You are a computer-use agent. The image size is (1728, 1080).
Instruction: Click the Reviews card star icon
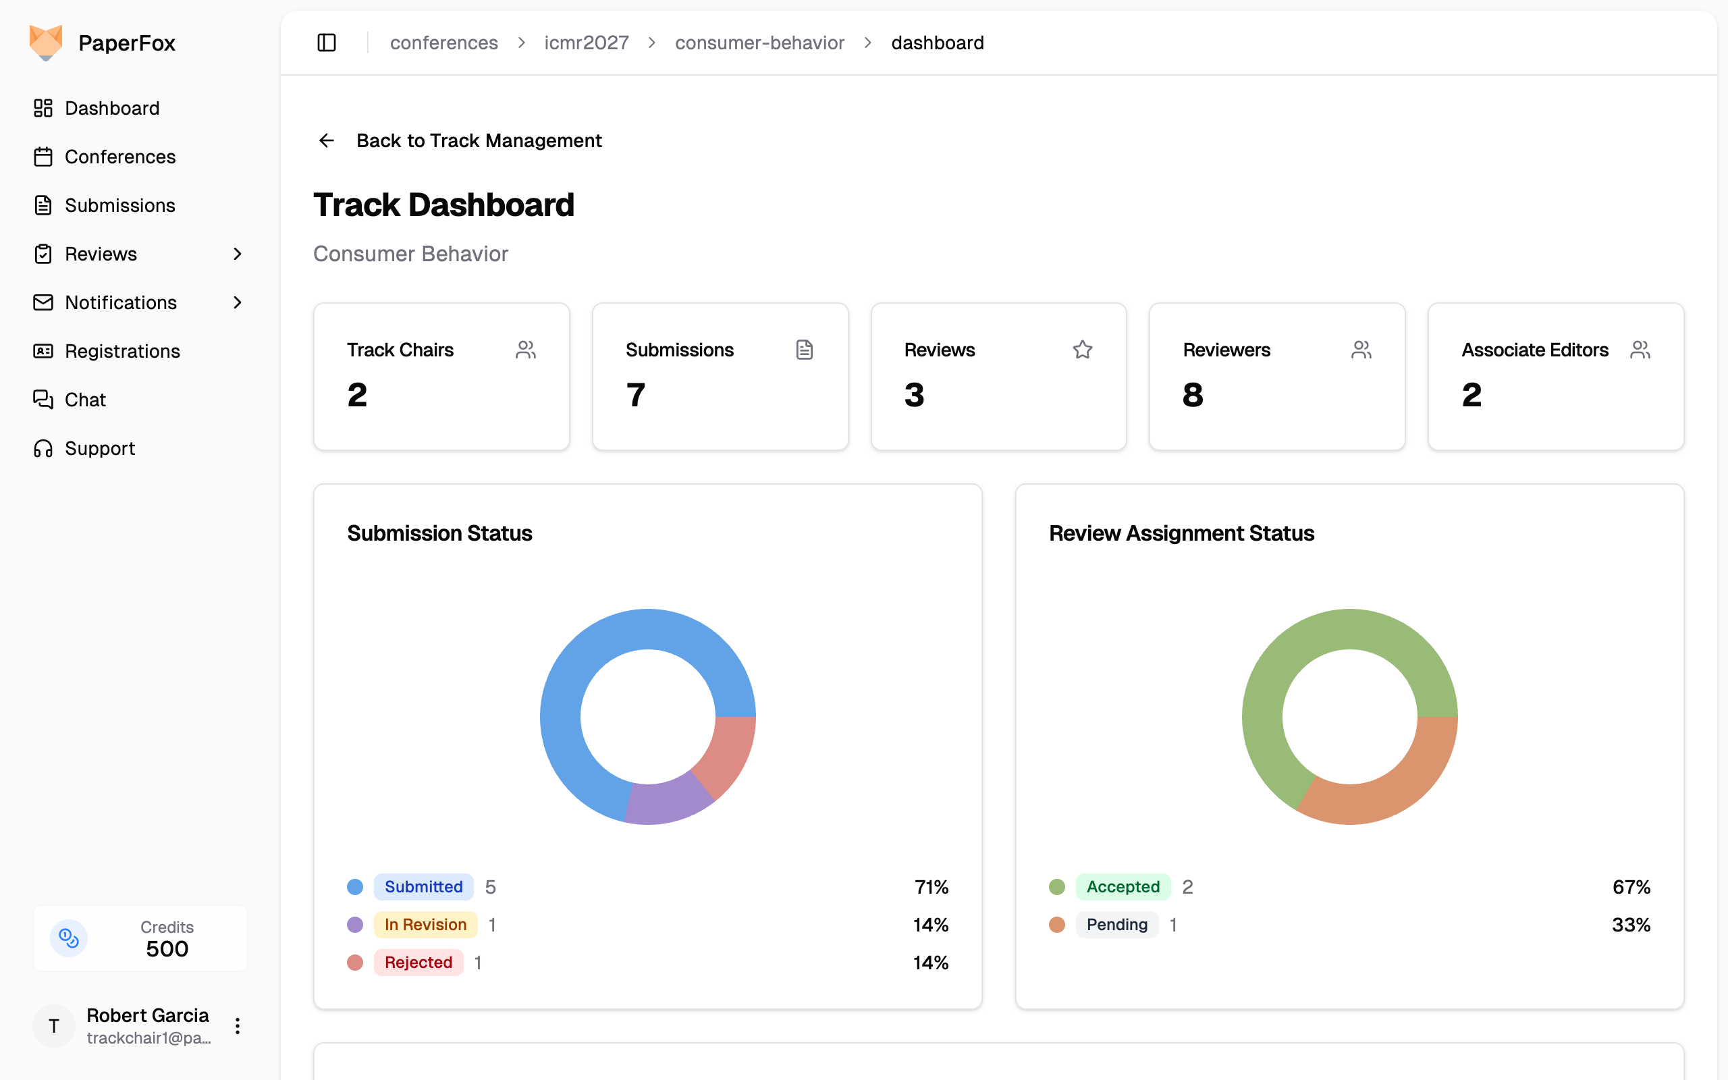pyautogui.click(x=1083, y=349)
